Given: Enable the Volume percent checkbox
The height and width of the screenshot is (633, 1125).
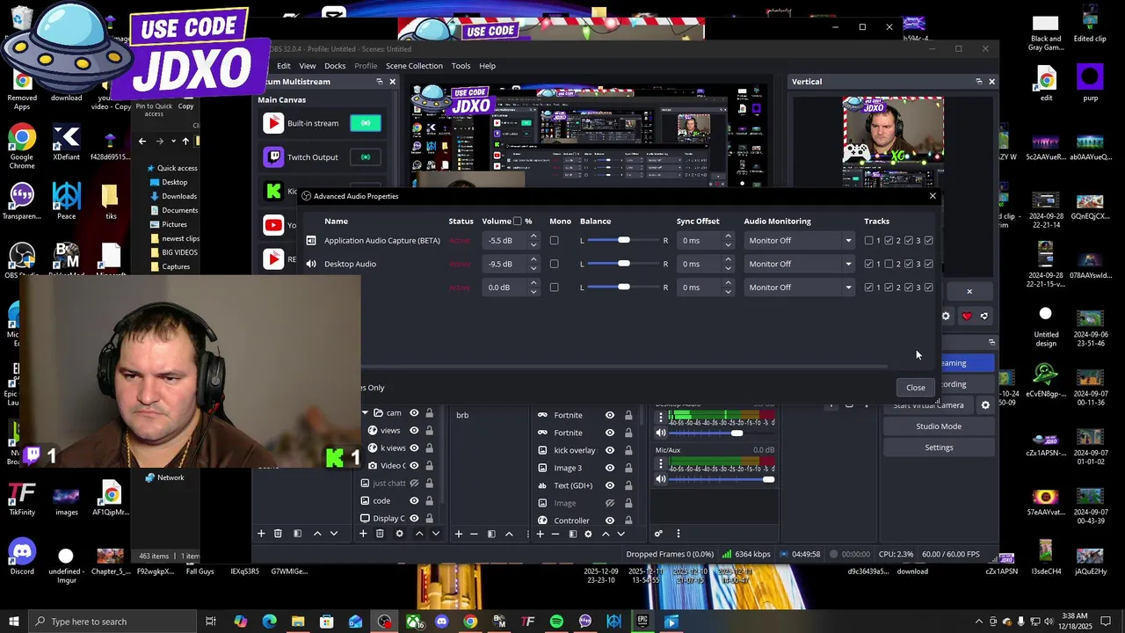Looking at the screenshot, I should click(x=517, y=222).
